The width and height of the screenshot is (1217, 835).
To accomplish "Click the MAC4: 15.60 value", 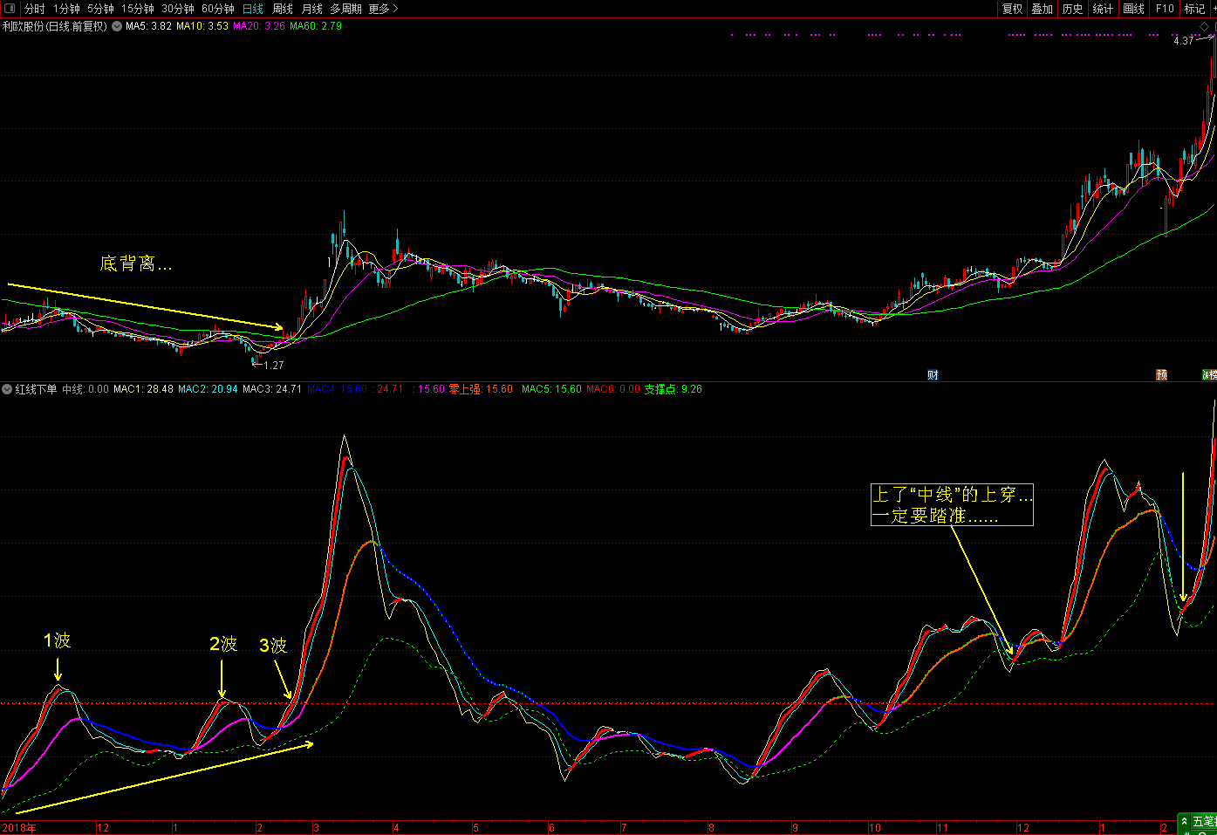I will (337, 389).
